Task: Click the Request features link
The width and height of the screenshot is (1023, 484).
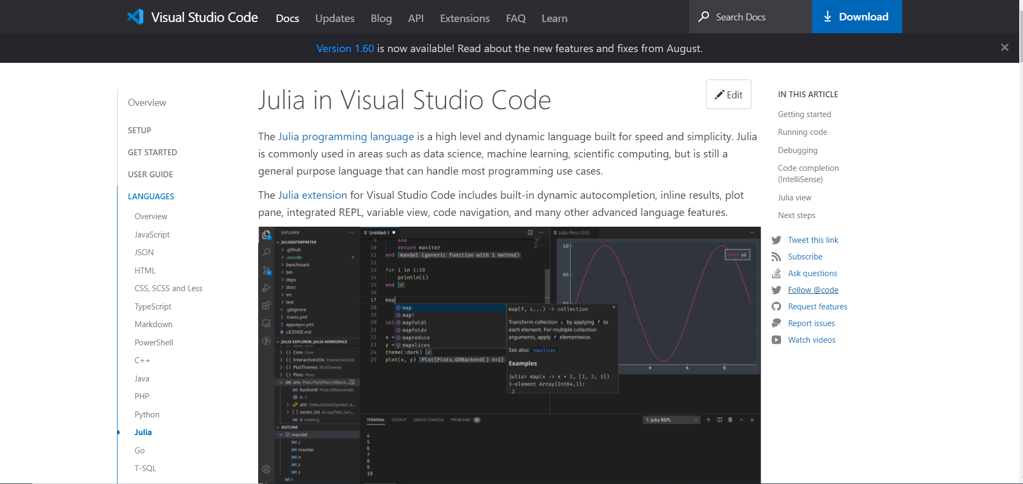Action: tap(817, 307)
